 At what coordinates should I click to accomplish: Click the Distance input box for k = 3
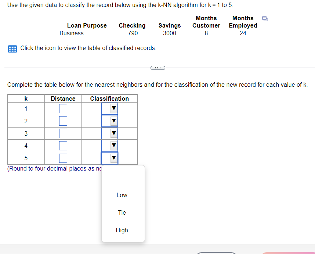click(x=63, y=133)
